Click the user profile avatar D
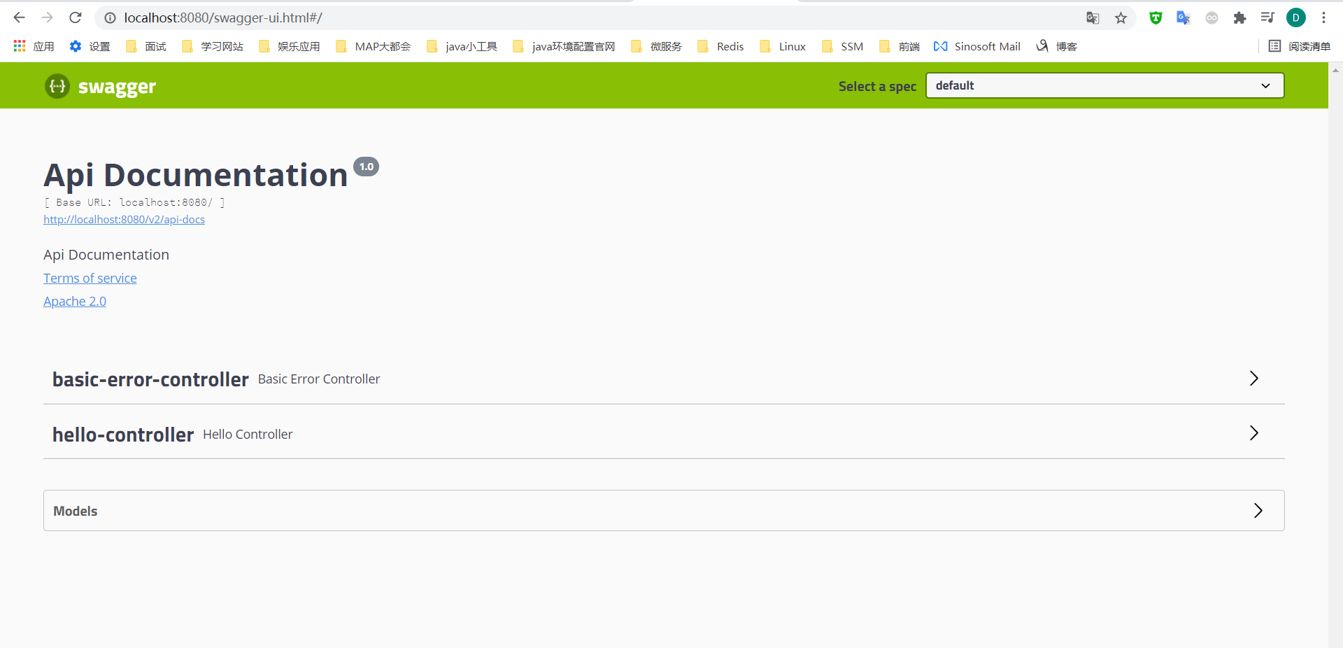The image size is (1343, 648). (1295, 18)
